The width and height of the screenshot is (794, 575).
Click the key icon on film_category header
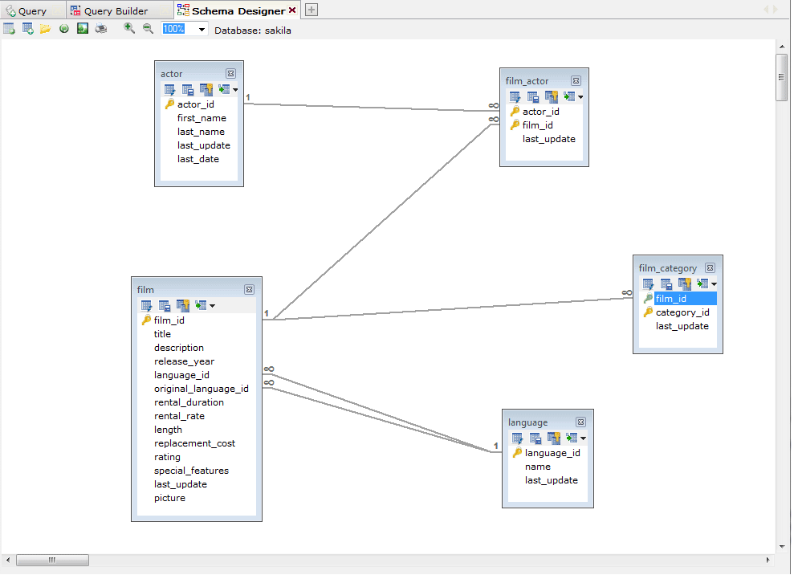click(x=684, y=283)
